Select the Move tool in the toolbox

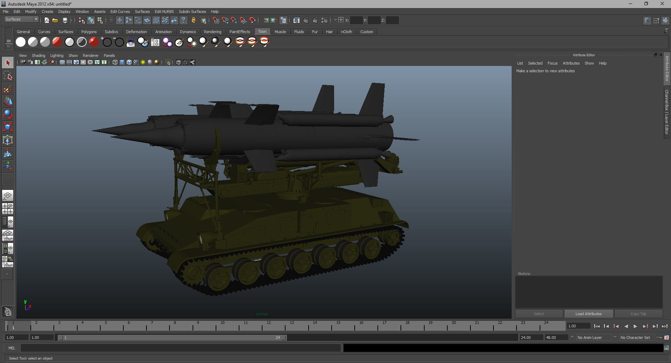click(x=8, y=101)
